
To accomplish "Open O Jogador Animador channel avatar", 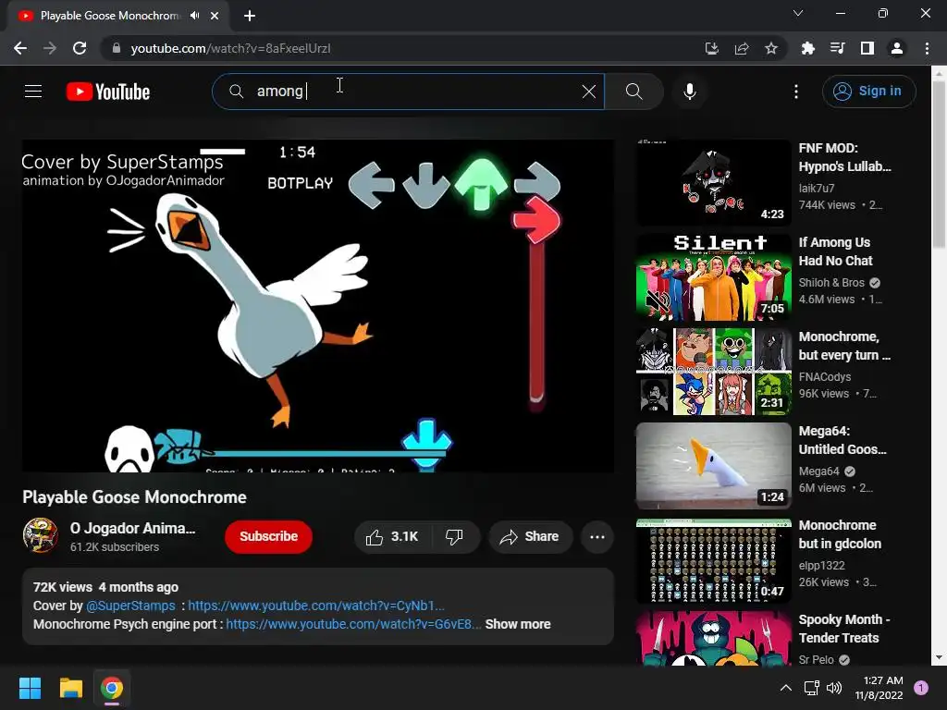I will coord(41,535).
